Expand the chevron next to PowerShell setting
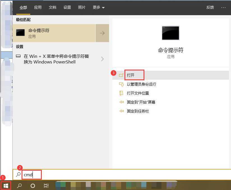231x190 pixels. [102, 59]
